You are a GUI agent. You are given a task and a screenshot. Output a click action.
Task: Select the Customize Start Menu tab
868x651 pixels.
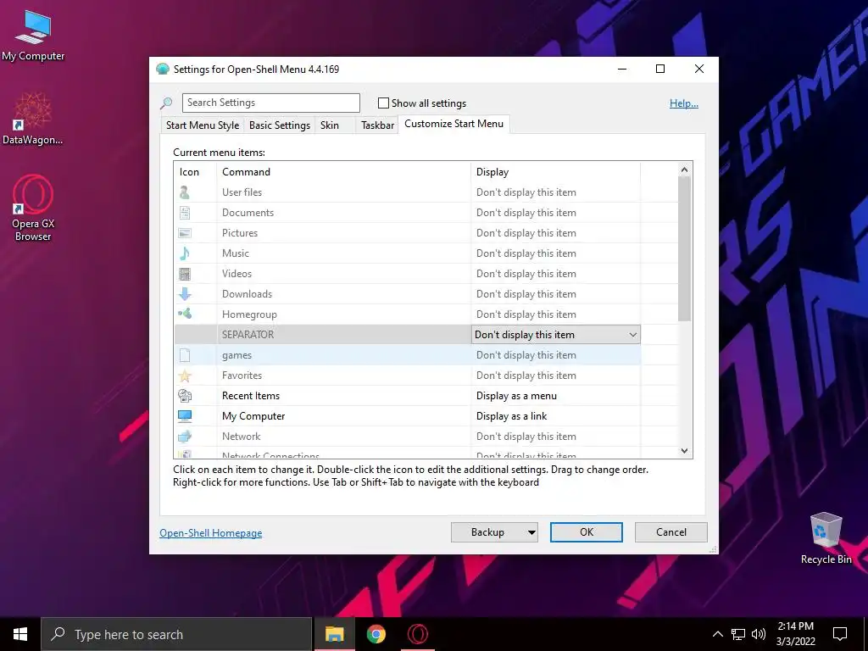pos(454,124)
